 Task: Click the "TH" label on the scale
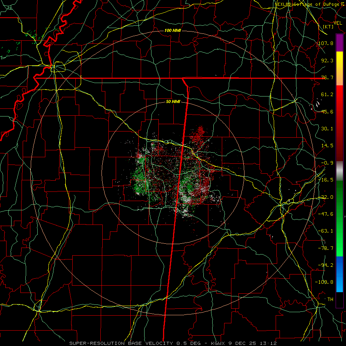[x=330, y=299]
